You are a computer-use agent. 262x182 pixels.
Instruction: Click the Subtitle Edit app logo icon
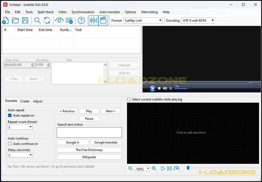(5, 5)
